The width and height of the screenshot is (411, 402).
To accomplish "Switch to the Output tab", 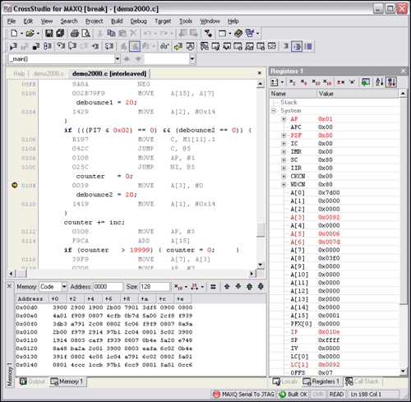I will click(x=32, y=381).
